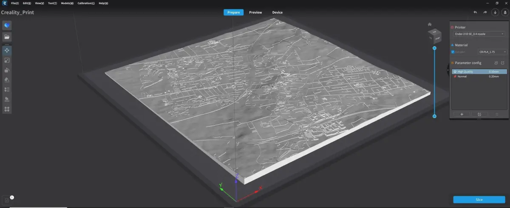
Task: Select the Rotate tool in left toolbar
Action: click(7, 70)
